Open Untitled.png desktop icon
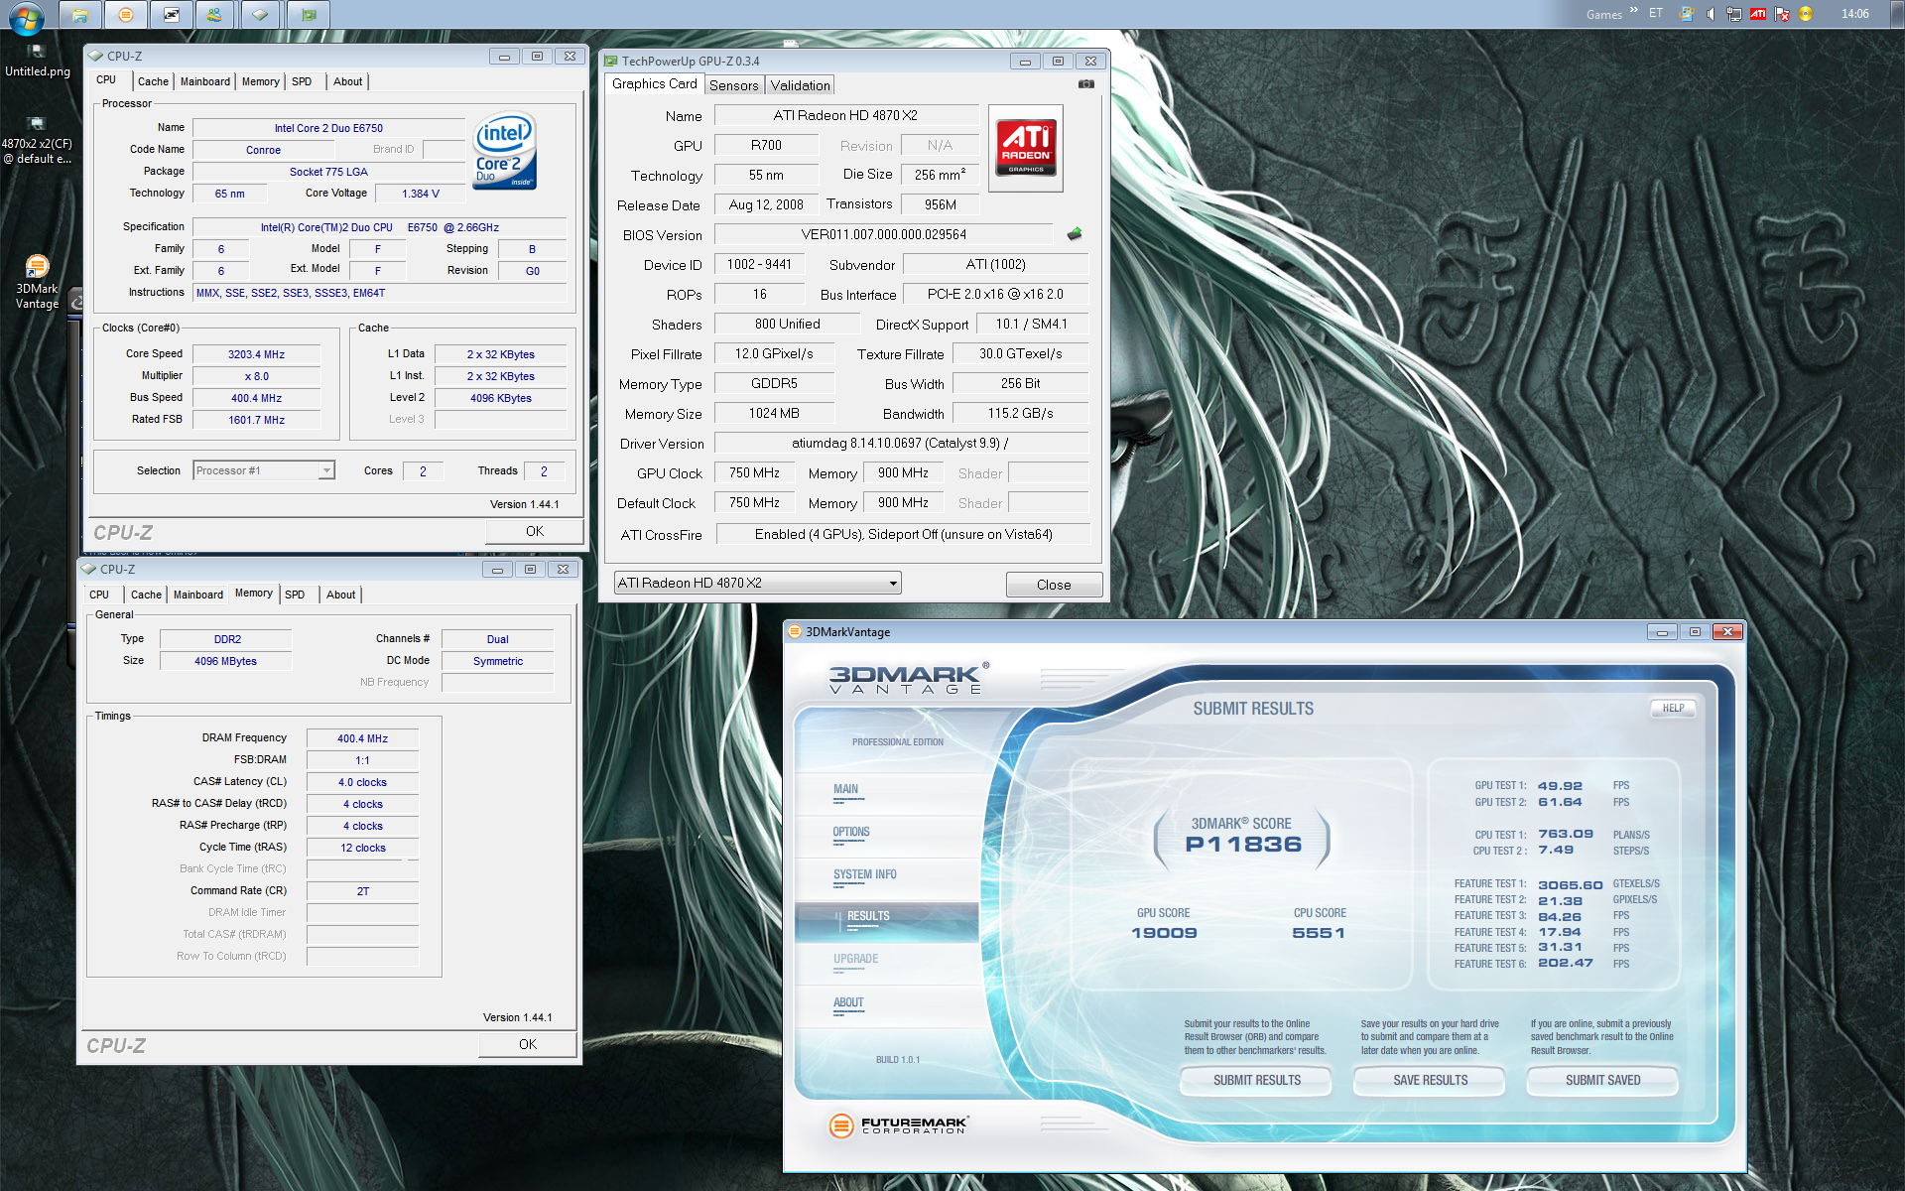The width and height of the screenshot is (1905, 1191). (x=37, y=60)
